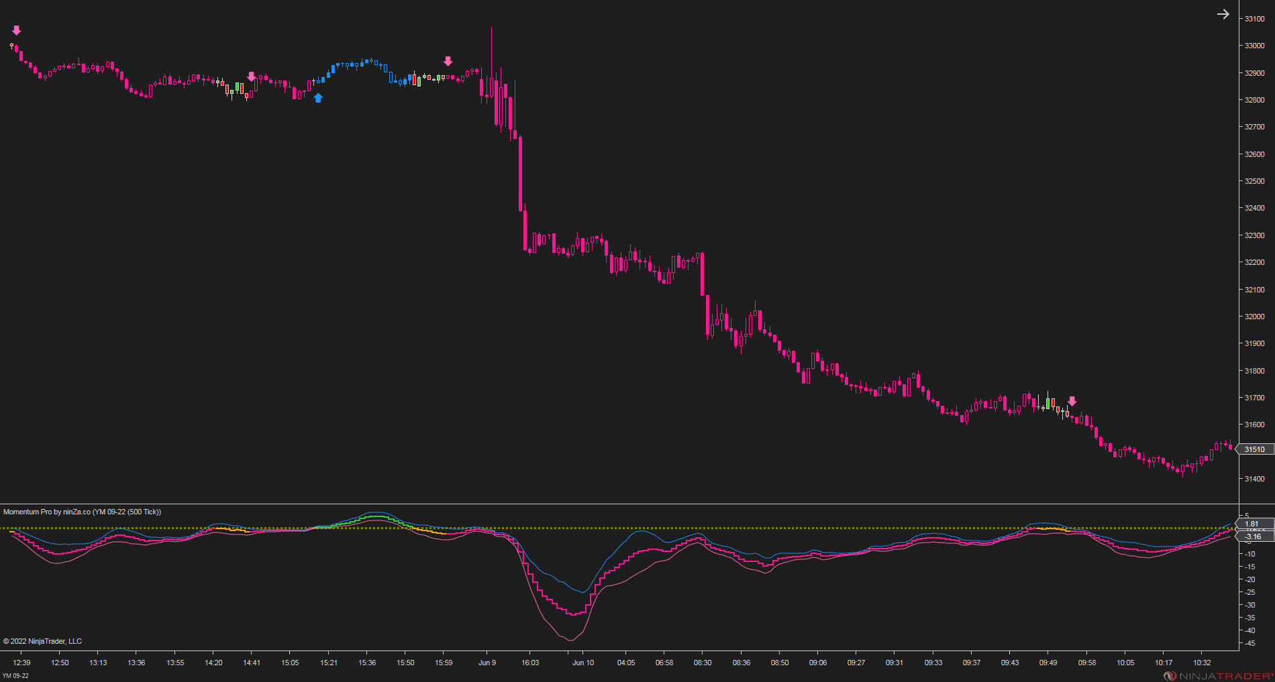Click the -25 value on the indicator scale
Screen dimensions: 1275x682
point(1249,592)
